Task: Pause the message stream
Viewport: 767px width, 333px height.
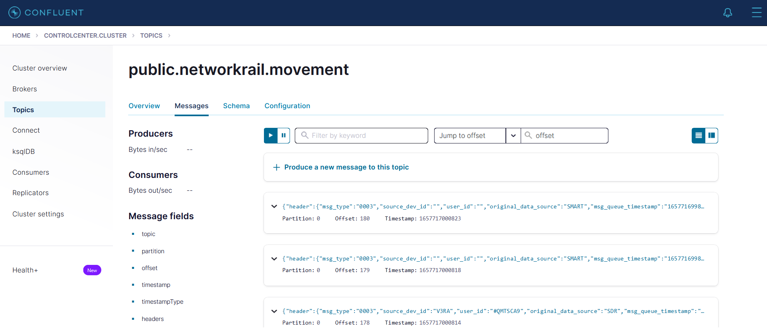Action: pyautogui.click(x=284, y=135)
